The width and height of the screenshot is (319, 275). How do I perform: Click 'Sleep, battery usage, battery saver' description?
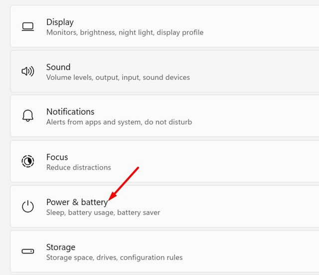pos(103,213)
